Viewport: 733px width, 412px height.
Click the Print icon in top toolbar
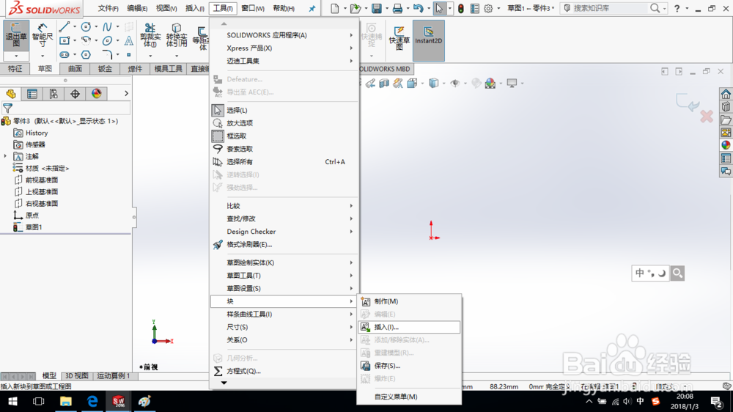coord(397,8)
